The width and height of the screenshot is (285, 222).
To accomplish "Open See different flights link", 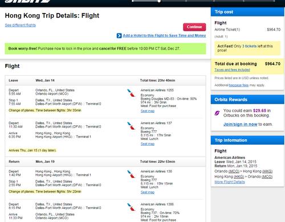I will pos(21,25).
